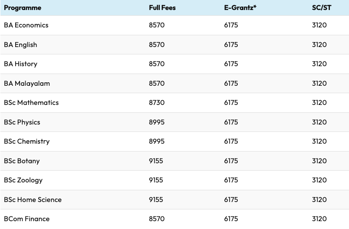This screenshot has height=229, width=349.
Task: Click the BSc Physics row label
Action: [x=22, y=122]
